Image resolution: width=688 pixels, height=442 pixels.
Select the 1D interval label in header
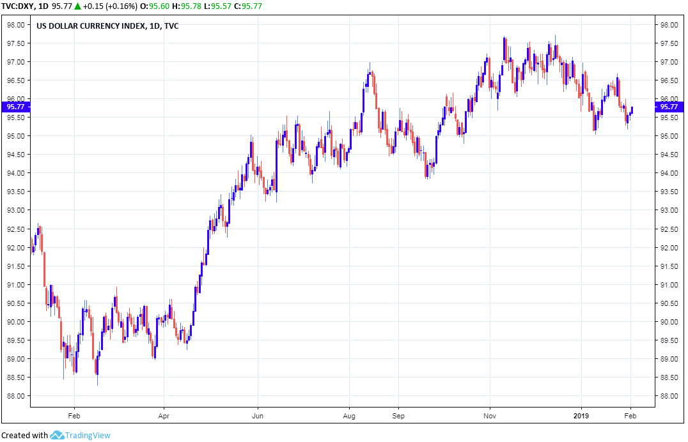click(44, 6)
